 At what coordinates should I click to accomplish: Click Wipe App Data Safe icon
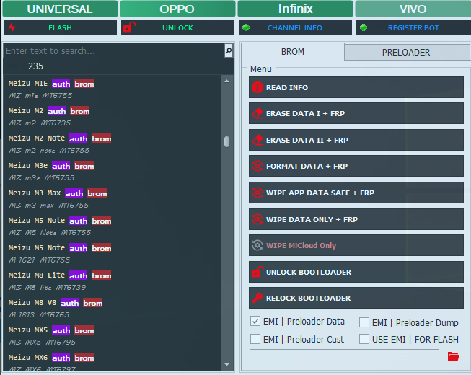click(257, 193)
